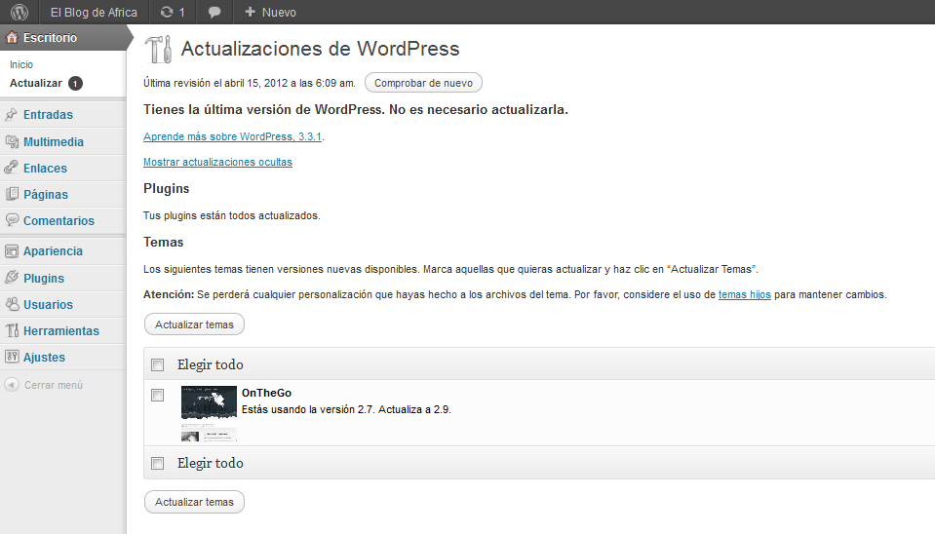Open El Blog de Africa site menu
The image size is (935, 534).
[x=94, y=12]
